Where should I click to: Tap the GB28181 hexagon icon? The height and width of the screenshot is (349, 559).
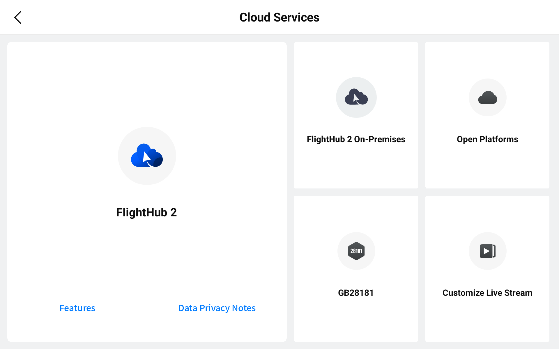click(x=356, y=251)
